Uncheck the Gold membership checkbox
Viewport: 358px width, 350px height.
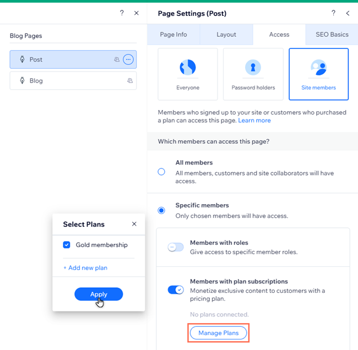(x=67, y=245)
